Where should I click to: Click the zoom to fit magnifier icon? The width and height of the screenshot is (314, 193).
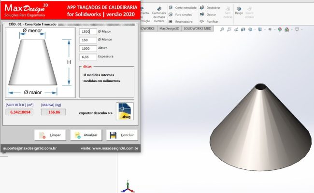coord(222,29)
